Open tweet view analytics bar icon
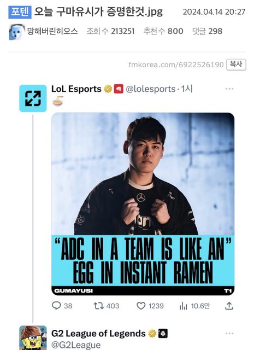254x350 pixels. pyautogui.click(x=183, y=306)
